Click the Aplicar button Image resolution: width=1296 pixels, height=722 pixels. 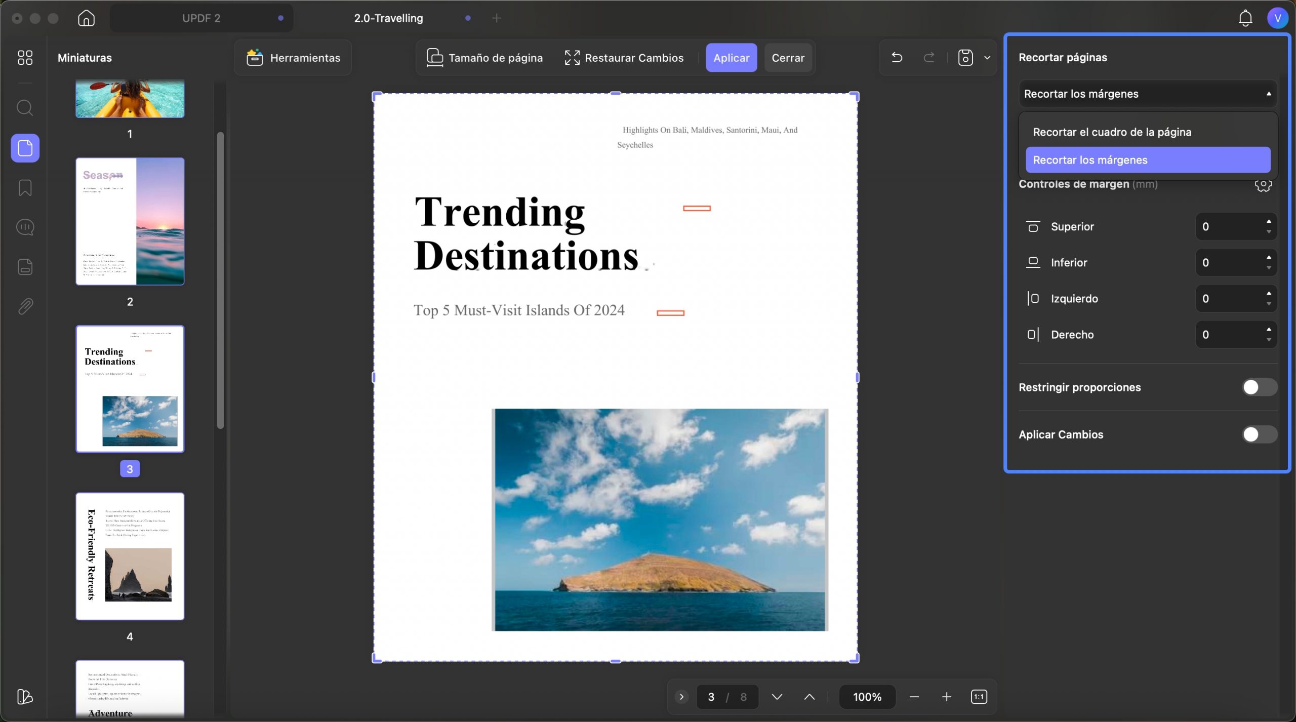click(x=732, y=58)
